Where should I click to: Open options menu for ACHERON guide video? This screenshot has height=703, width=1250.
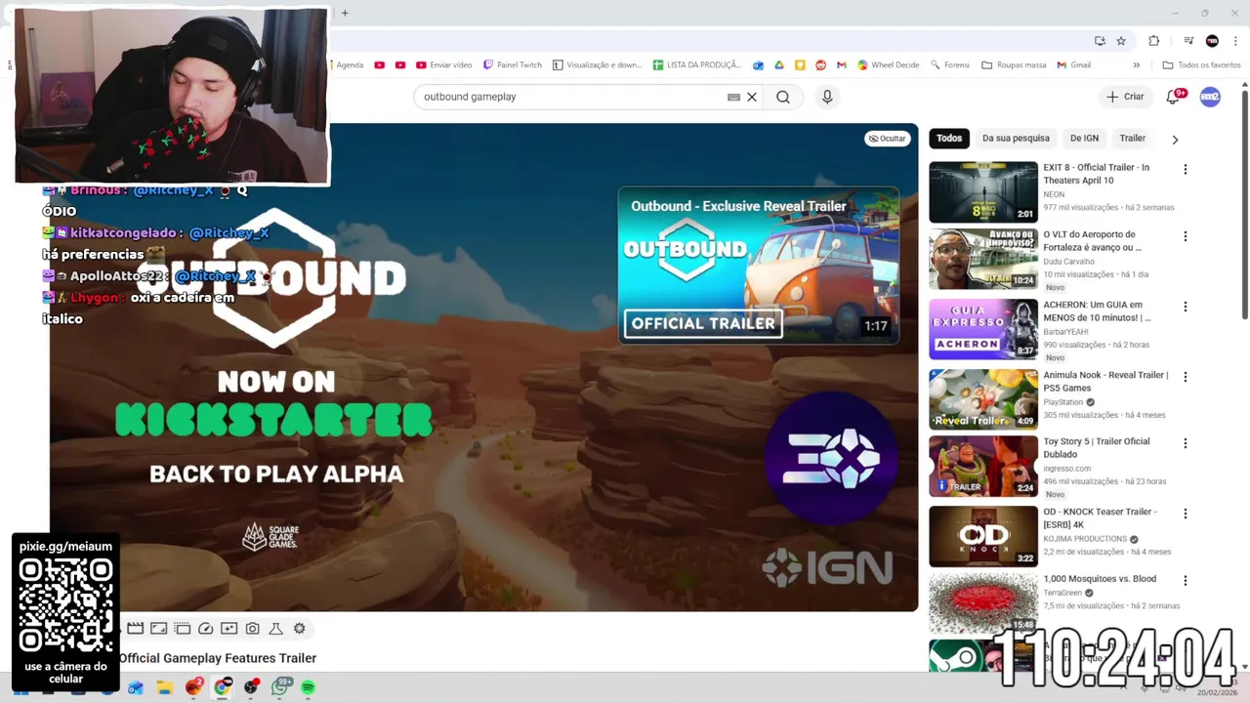[x=1186, y=307]
